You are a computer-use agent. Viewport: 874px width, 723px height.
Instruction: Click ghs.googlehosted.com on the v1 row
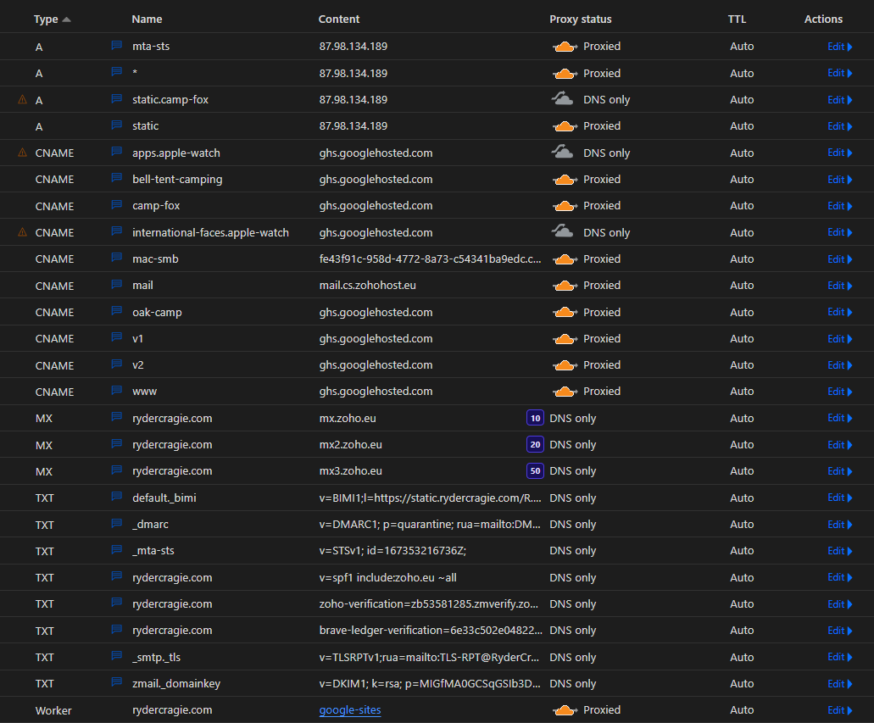(376, 339)
